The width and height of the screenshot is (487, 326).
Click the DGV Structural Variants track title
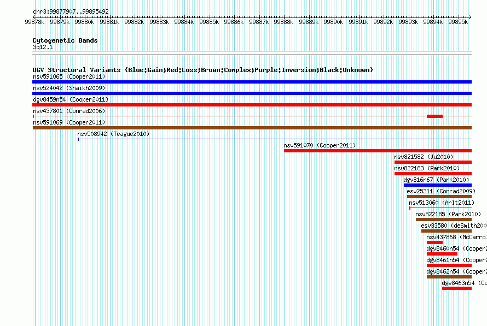203,70
